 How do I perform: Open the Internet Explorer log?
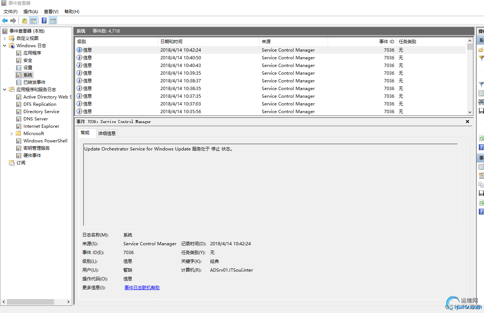tap(41, 126)
